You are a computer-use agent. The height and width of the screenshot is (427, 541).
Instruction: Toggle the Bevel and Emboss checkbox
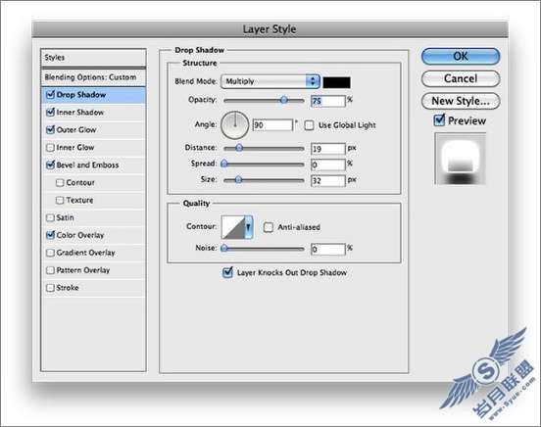click(x=50, y=166)
